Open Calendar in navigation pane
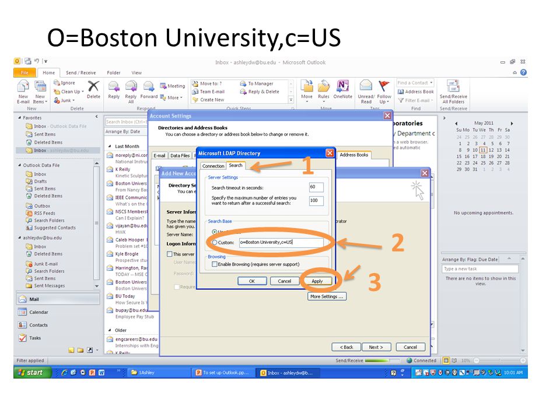Image resolution: width=560 pixels, height=420 pixels. coord(58,312)
